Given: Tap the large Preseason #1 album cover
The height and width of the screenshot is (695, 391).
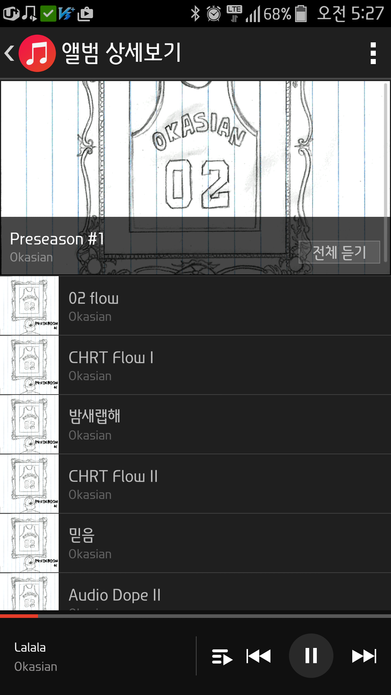Looking at the screenshot, I should click(x=195, y=152).
